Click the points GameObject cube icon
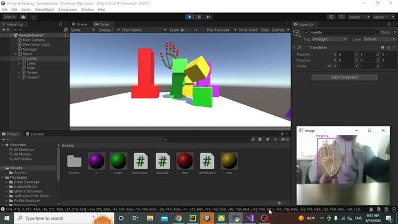Screen dimensions: 398x224 click(x=297, y=33)
